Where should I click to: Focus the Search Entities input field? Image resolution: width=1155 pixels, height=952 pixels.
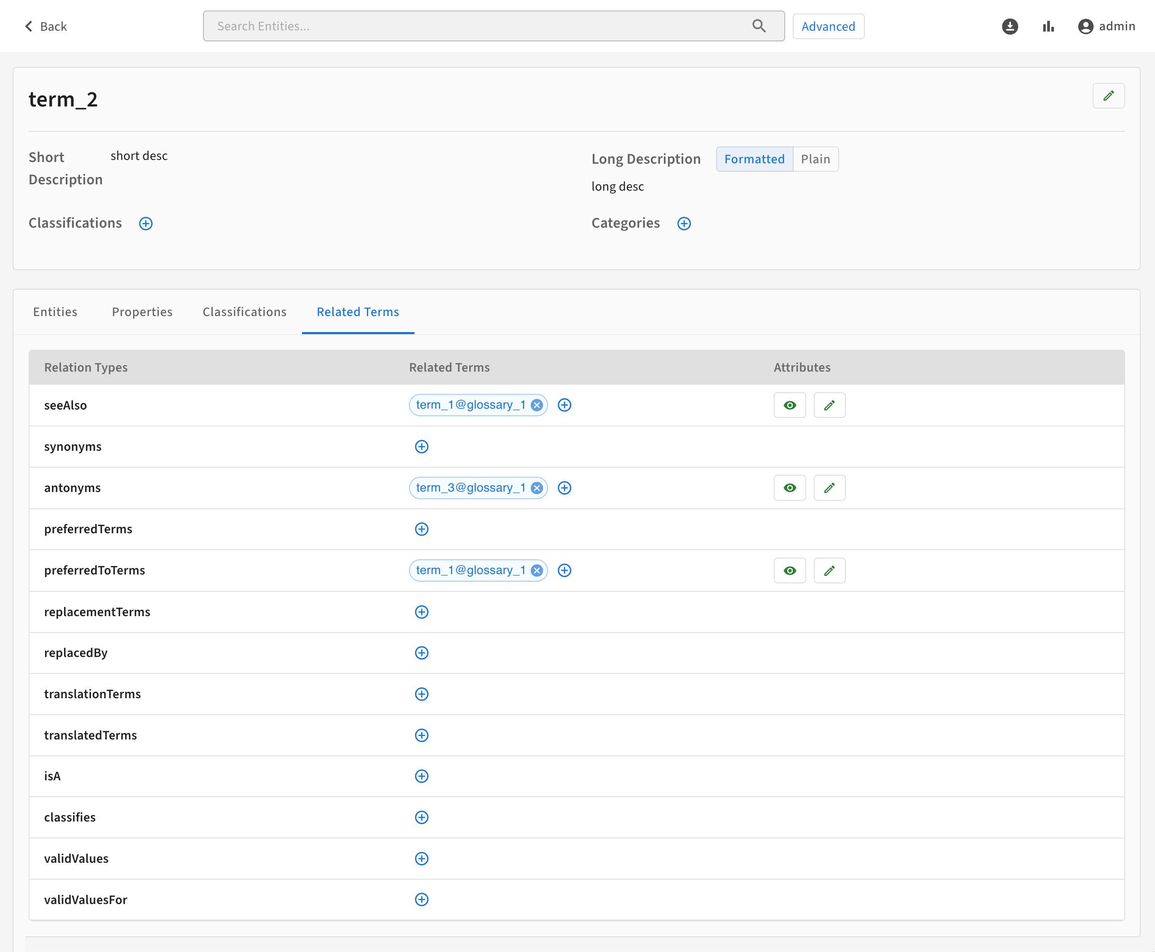pos(478,27)
